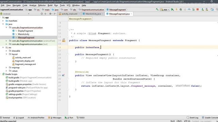
Task: Place cursor in public interface code line
Action: [x=87, y=47]
